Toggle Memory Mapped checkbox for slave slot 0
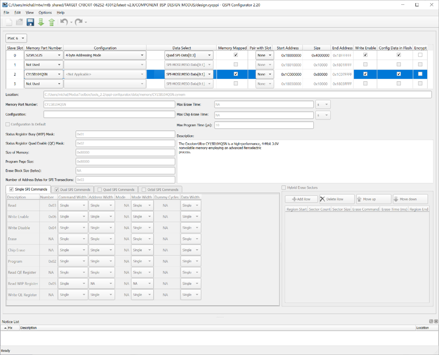 (x=236, y=55)
